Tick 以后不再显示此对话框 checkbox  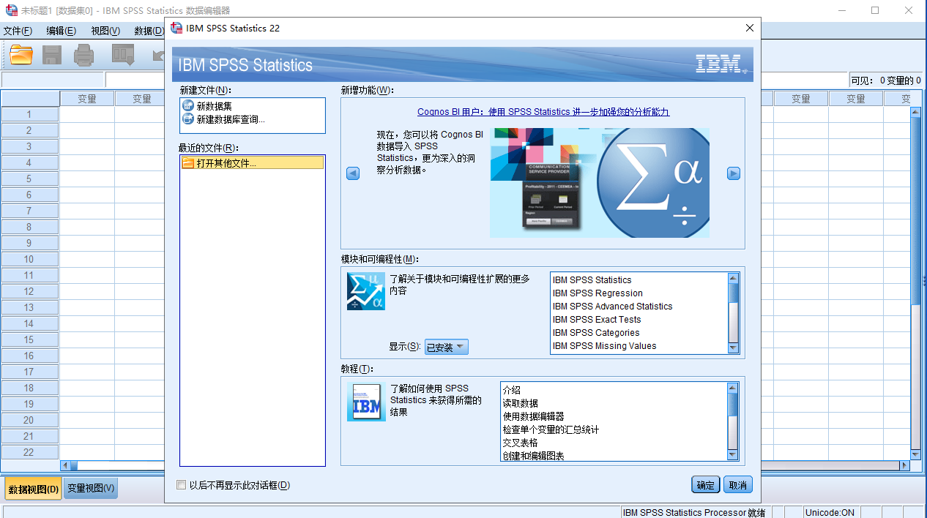[182, 485]
